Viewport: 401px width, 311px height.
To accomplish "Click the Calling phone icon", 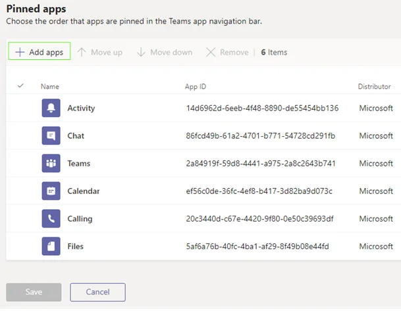I will pos(51,219).
